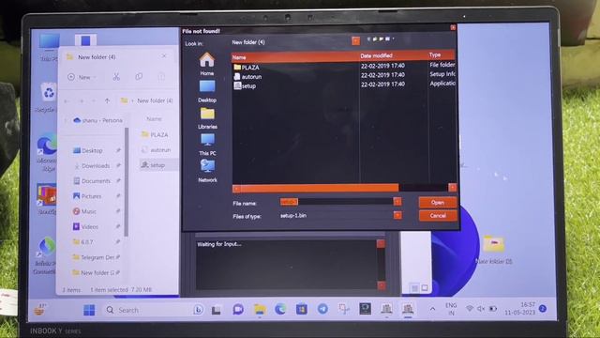
Task: Open the clock and date in taskbar
Action: [520, 308]
